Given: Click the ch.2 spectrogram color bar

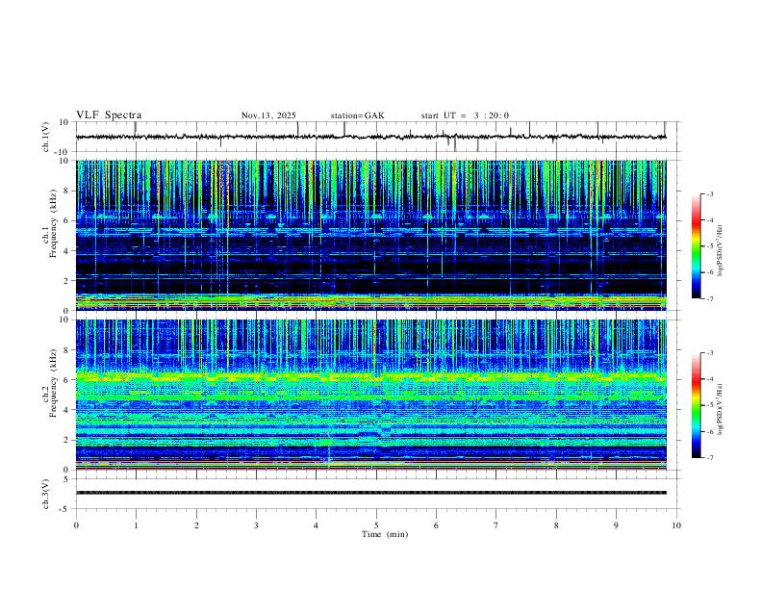Looking at the screenshot, I should [696, 405].
